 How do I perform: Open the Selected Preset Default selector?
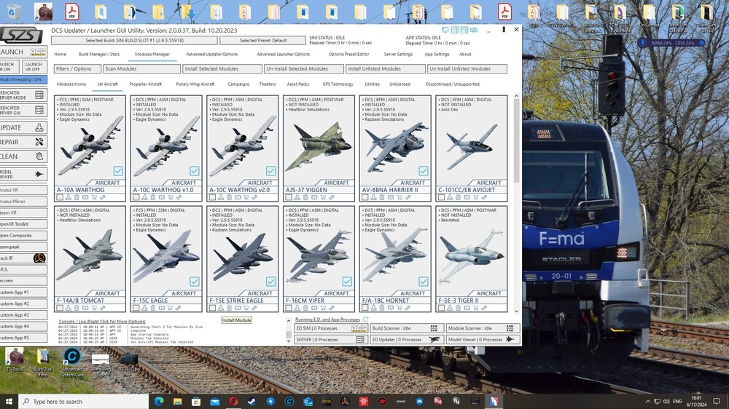click(262, 40)
